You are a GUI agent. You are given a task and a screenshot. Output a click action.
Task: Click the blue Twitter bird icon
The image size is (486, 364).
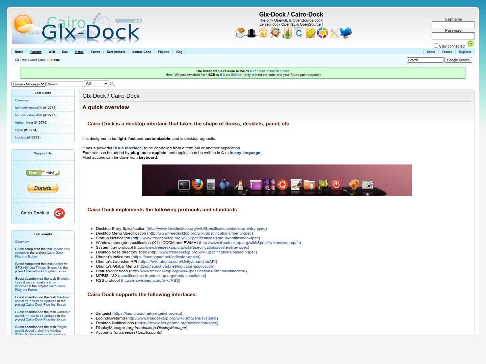[346, 33]
